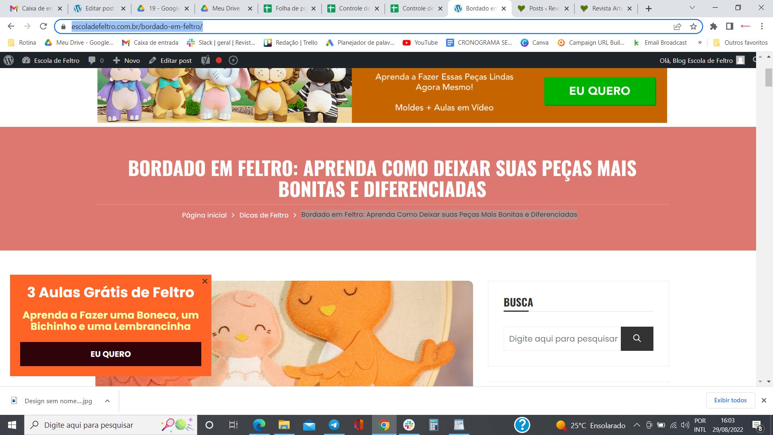Close the 3 Aulas Grátis popup
Viewport: 773px width, 435px height.
coord(205,281)
